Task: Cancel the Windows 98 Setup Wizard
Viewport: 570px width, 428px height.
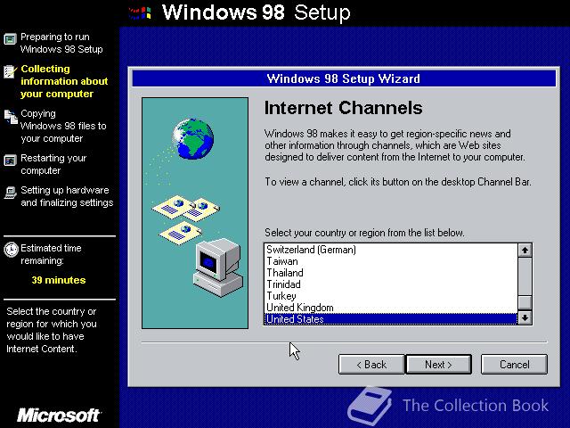Action: (514, 365)
